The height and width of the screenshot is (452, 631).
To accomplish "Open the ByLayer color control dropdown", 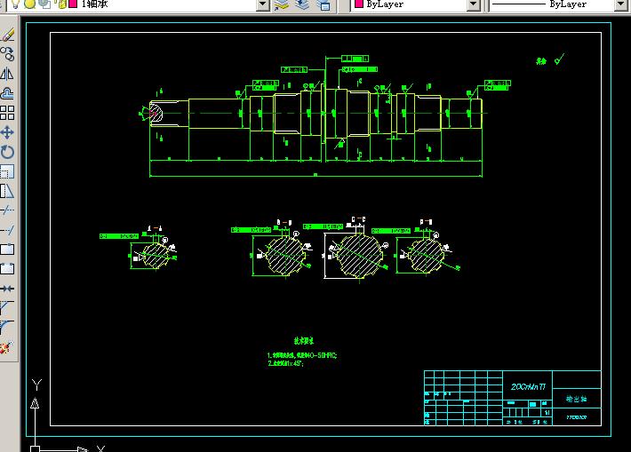I will [x=474, y=4].
